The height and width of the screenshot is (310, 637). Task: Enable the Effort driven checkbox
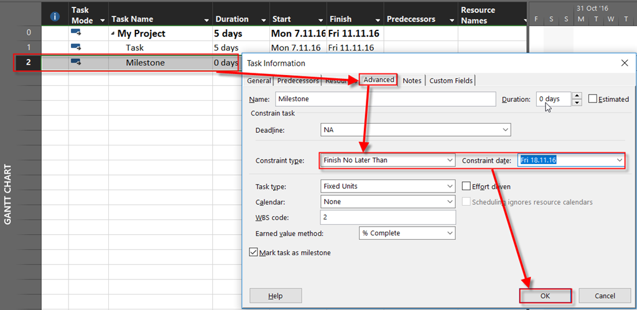467,186
